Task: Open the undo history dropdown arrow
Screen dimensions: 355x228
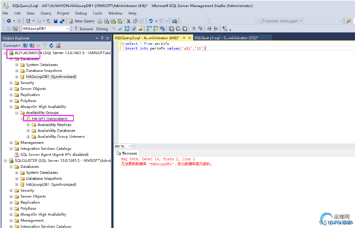Action: pyautogui.click(x=156, y=21)
